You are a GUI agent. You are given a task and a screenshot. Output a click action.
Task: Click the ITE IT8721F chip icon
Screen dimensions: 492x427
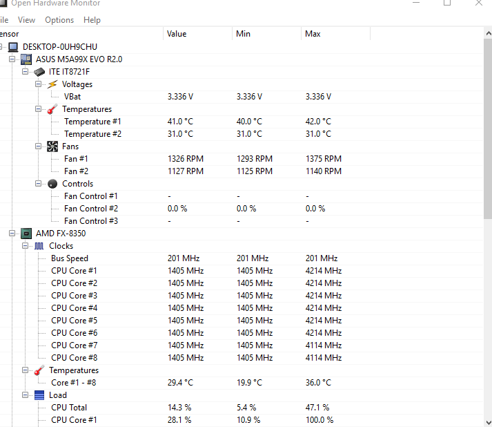[x=39, y=72]
